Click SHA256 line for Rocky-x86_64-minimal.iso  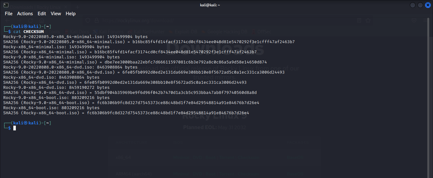[130, 52]
